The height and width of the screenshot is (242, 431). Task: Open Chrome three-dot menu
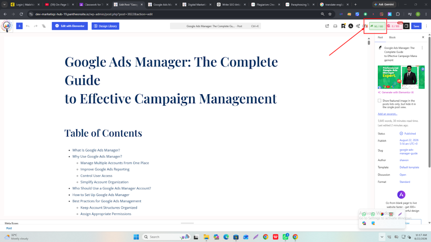pyautogui.click(x=426, y=14)
